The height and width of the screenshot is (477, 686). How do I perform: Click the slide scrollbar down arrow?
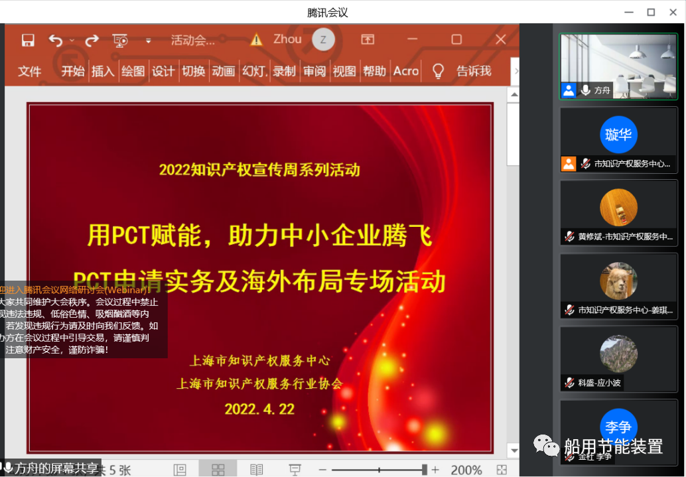tap(514, 450)
